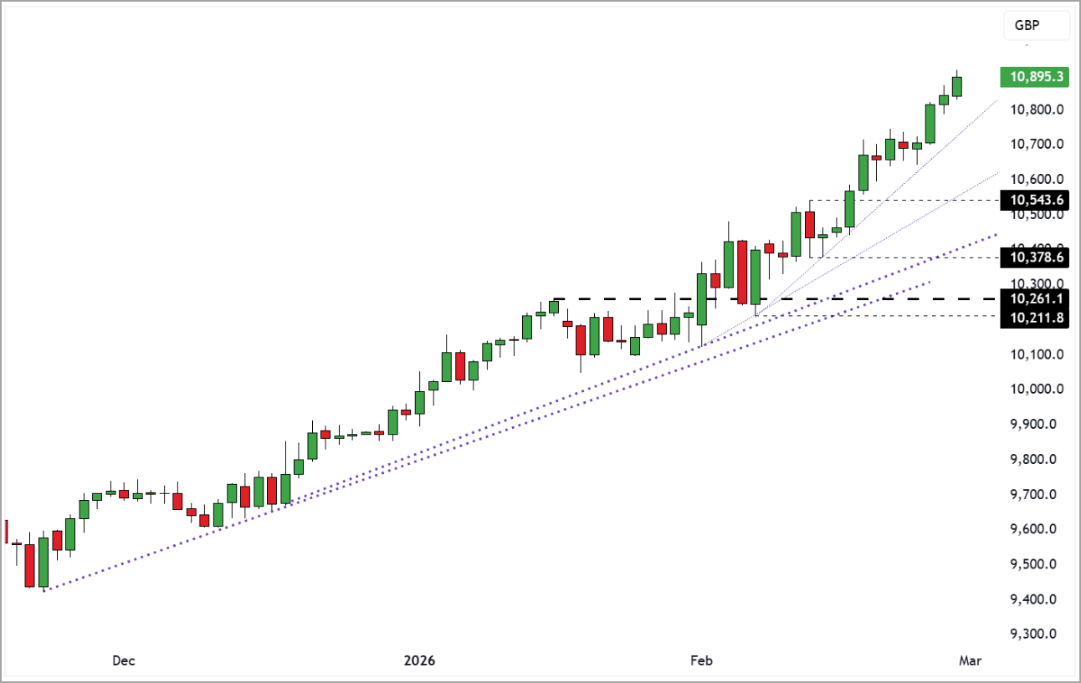Select the last green candle at chart top
The height and width of the screenshot is (683, 1081).
[x=957, y=86]
